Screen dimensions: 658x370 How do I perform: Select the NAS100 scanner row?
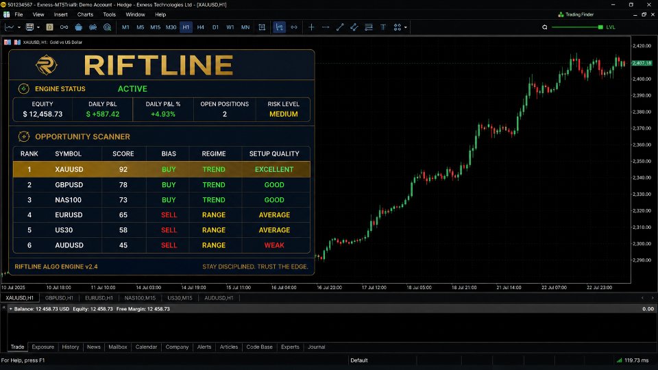[162, 199]
